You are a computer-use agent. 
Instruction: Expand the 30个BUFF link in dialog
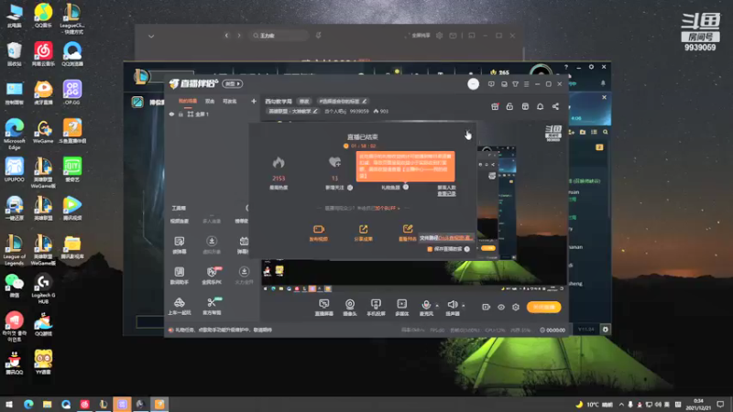click(387, 209)
